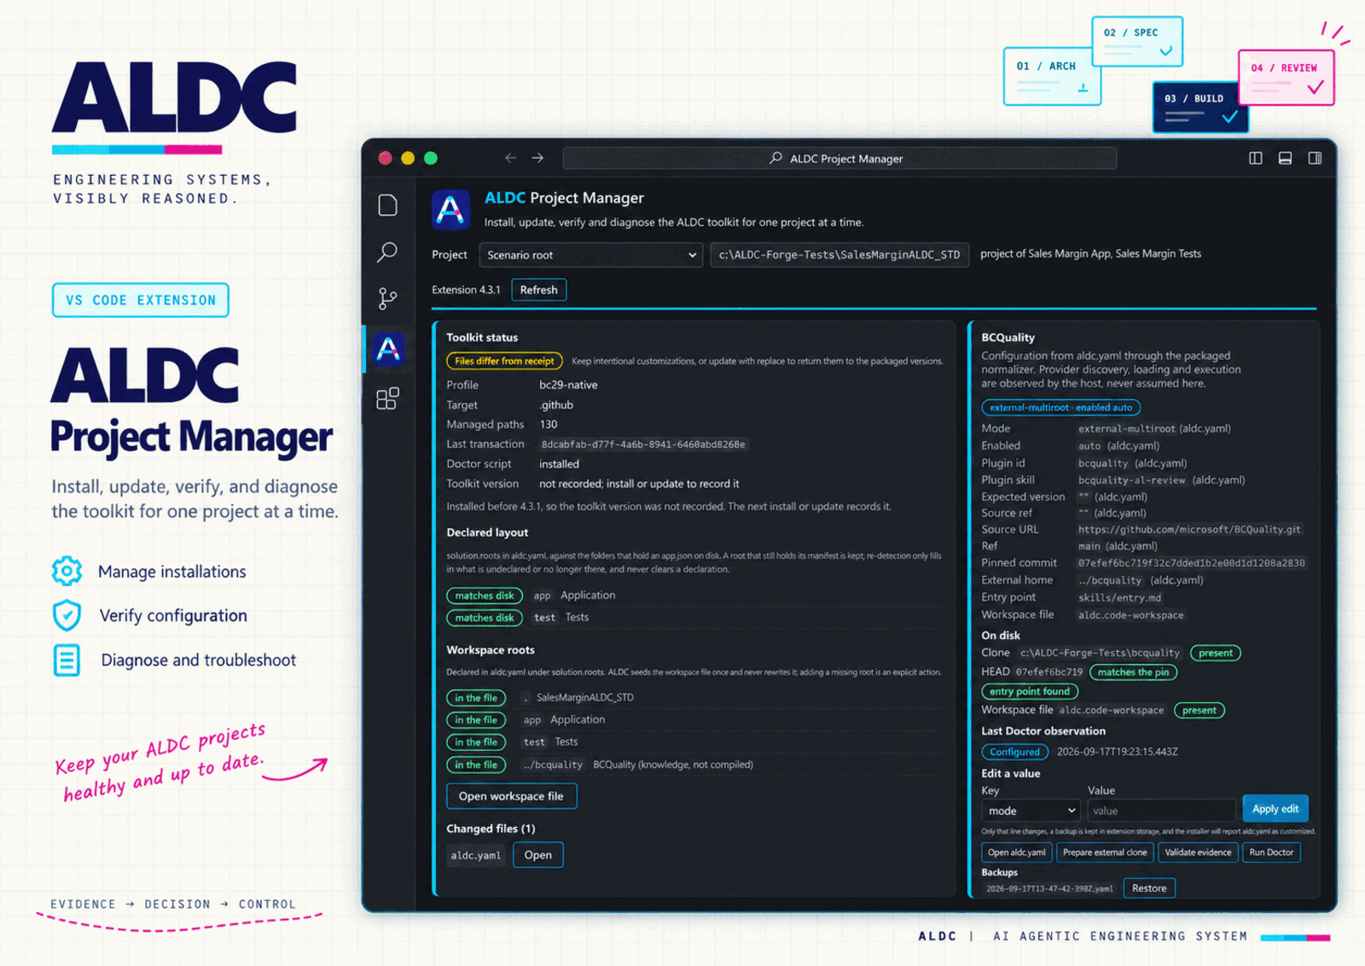The image size is (1365, 966).
Task: Click the aldc.yaml changed file name
Action: click(476, 855)
